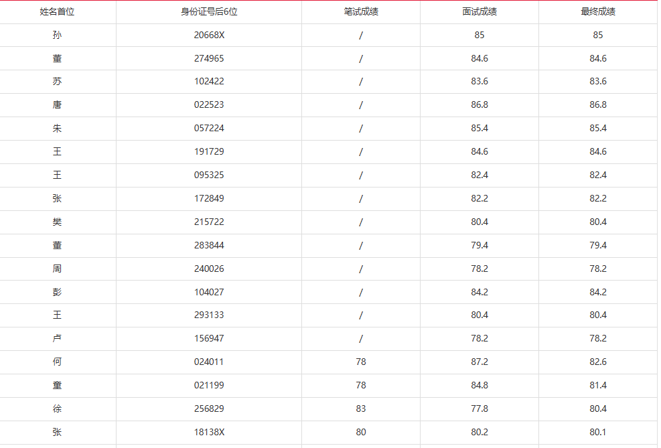
Task: Click the 最终成绩 column header
Action: 598,12
